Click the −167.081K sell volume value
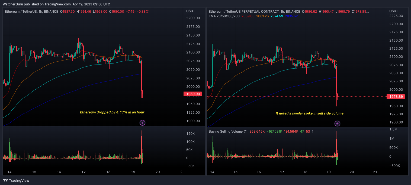 click(x=275, y=132)
